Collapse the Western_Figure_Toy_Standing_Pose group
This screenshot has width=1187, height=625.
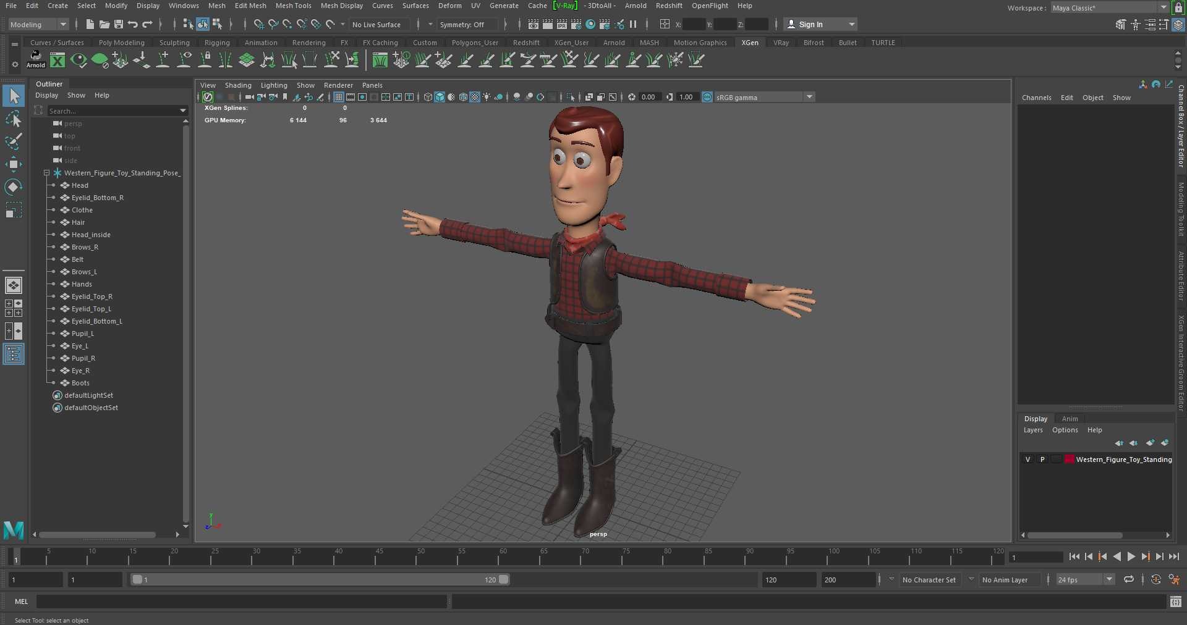pyautogui.click(x=46, y=173)
